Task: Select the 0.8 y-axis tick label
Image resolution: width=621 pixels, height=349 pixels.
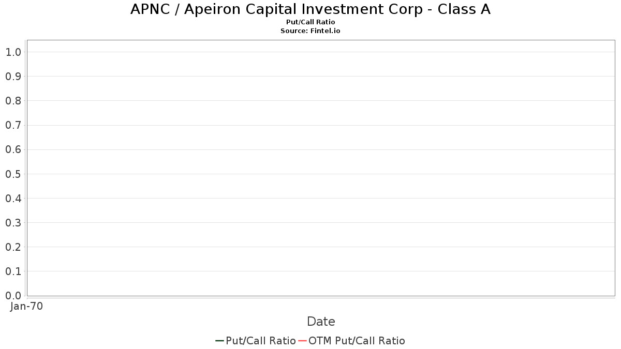Action: [x=13, y=101]
